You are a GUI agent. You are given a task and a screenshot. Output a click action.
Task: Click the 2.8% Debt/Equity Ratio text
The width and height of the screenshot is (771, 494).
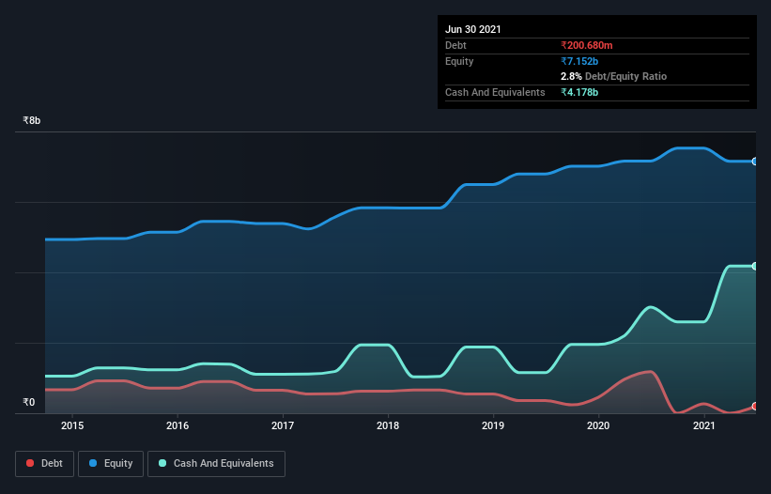tap(613, 76)
